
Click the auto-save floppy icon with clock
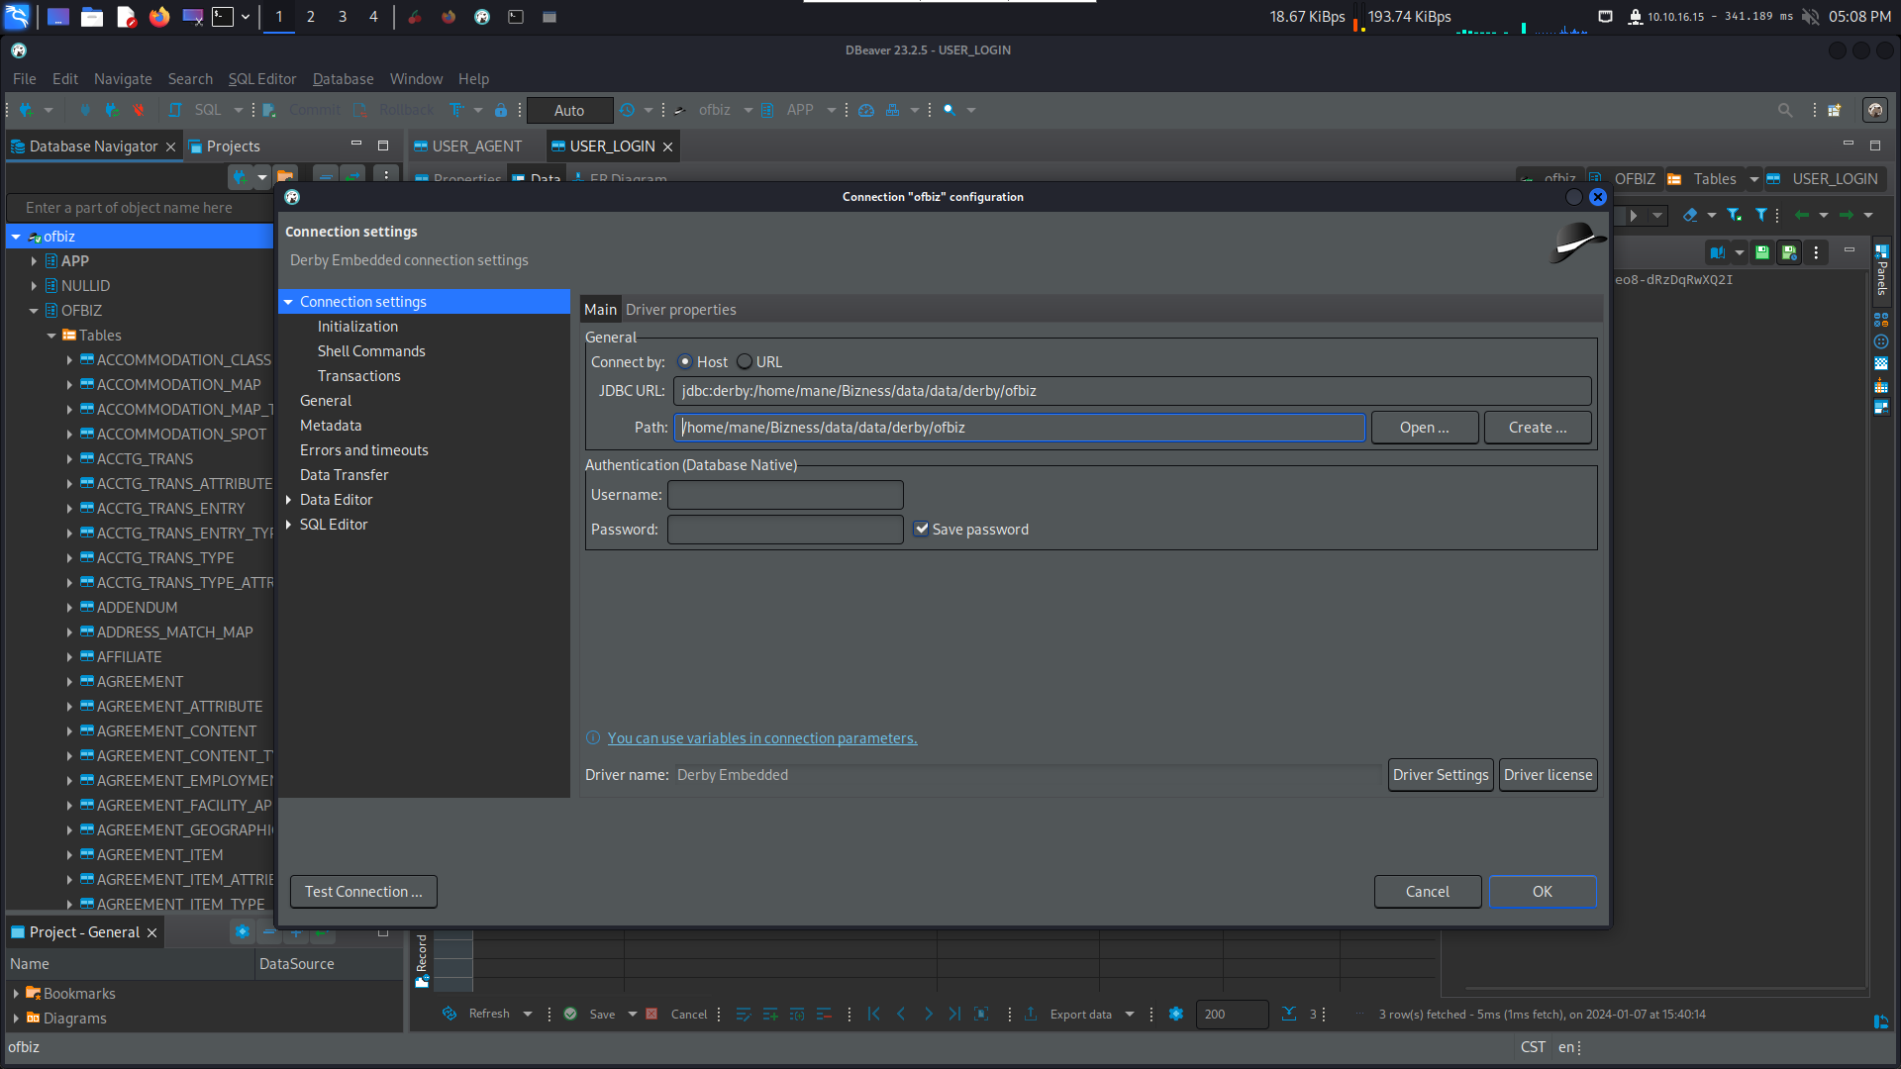coord(1789,252)
